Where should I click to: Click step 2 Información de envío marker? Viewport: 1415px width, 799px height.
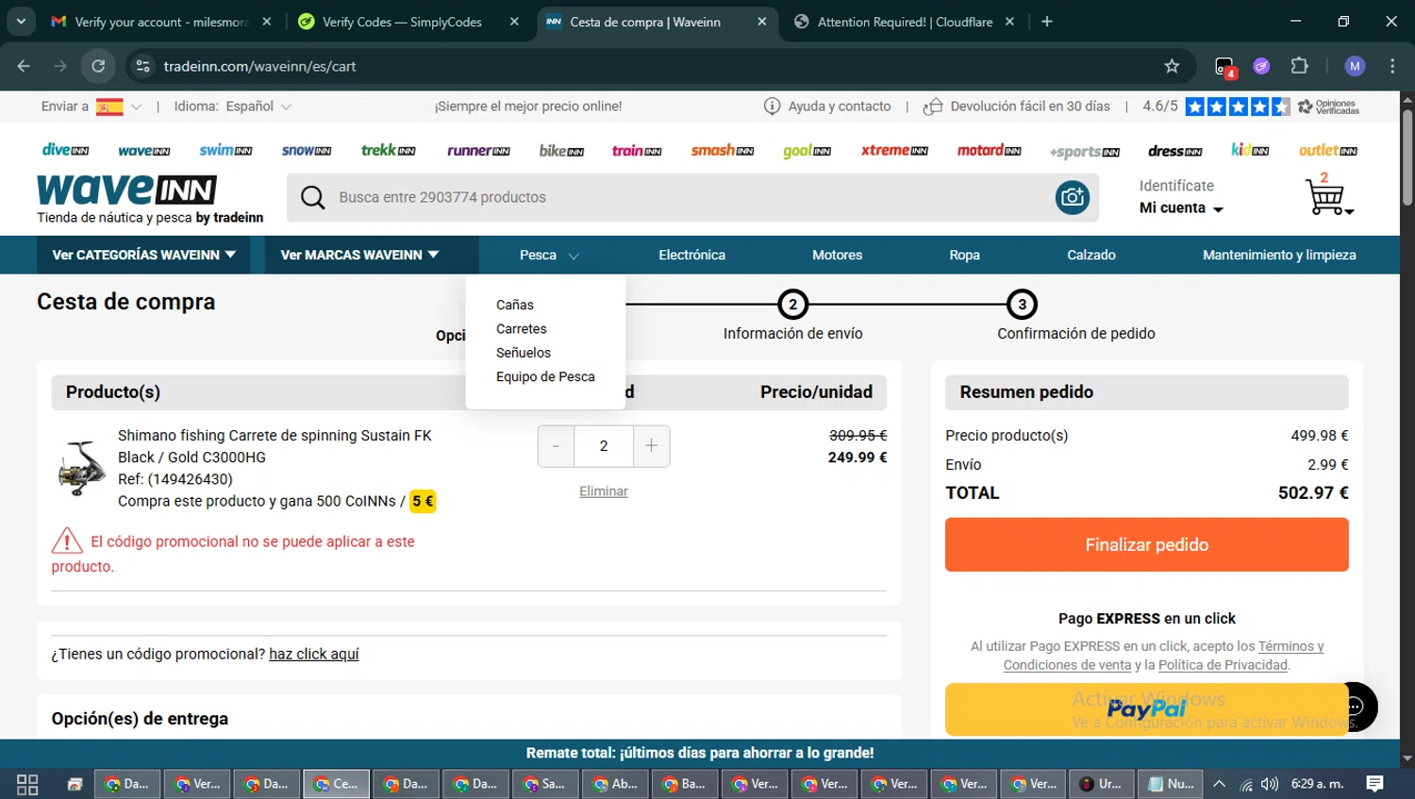click(x=792, y=304)
